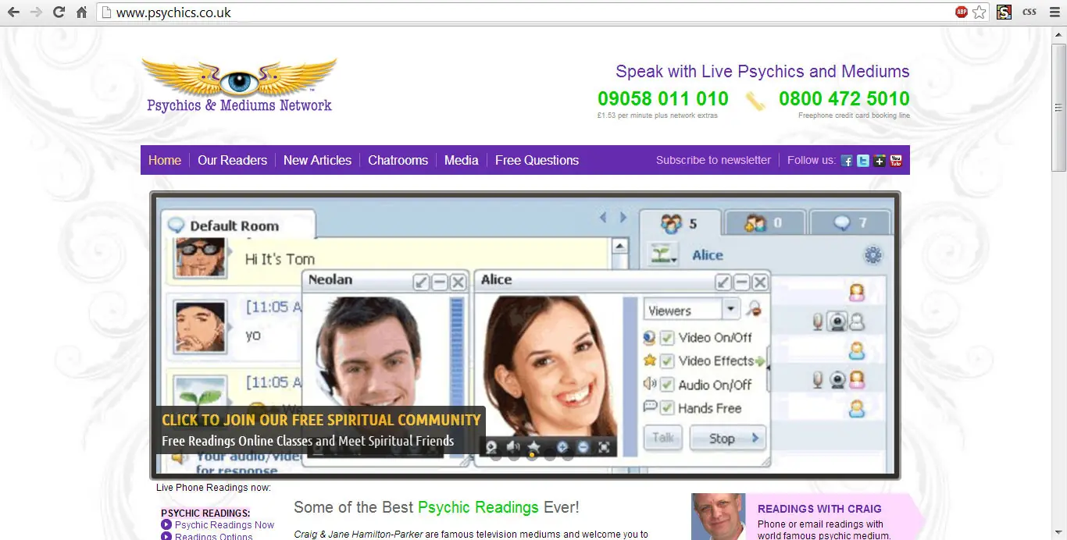
Task: Click the chat scrollbar up arrow
Action: click(x=620, y=247)
